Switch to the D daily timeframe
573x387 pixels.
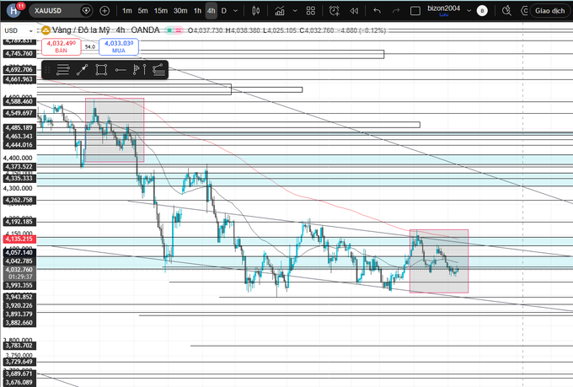(224, 11)
